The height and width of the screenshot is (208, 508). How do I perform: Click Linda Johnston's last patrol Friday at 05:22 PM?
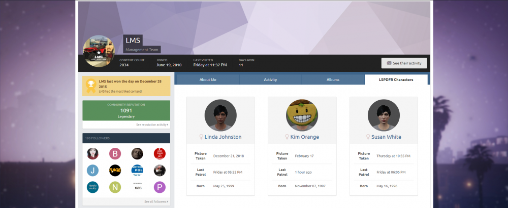coord(228,173)
